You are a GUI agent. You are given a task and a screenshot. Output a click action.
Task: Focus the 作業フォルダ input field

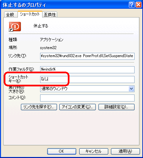point(87,70)
